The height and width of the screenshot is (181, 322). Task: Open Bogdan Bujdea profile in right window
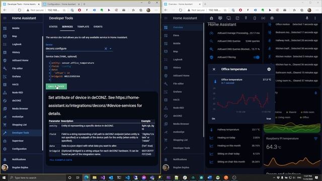click(183, 167)
